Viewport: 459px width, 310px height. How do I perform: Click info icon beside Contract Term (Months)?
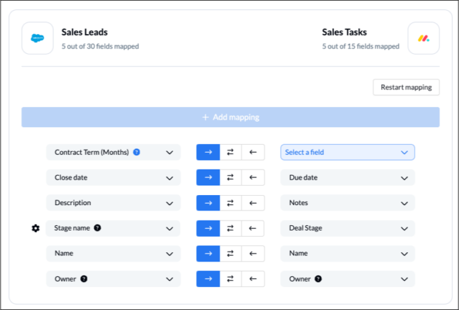tap(136, 152)
